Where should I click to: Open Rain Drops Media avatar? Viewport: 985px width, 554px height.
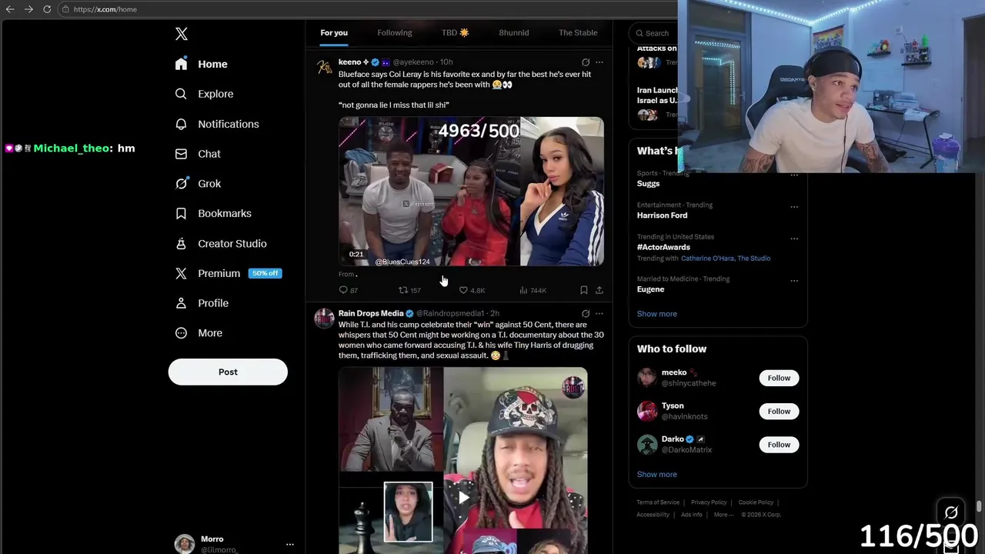pos(325,318)
